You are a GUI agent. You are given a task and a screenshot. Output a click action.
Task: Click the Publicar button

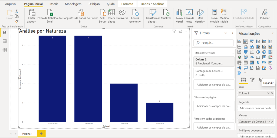265,15
